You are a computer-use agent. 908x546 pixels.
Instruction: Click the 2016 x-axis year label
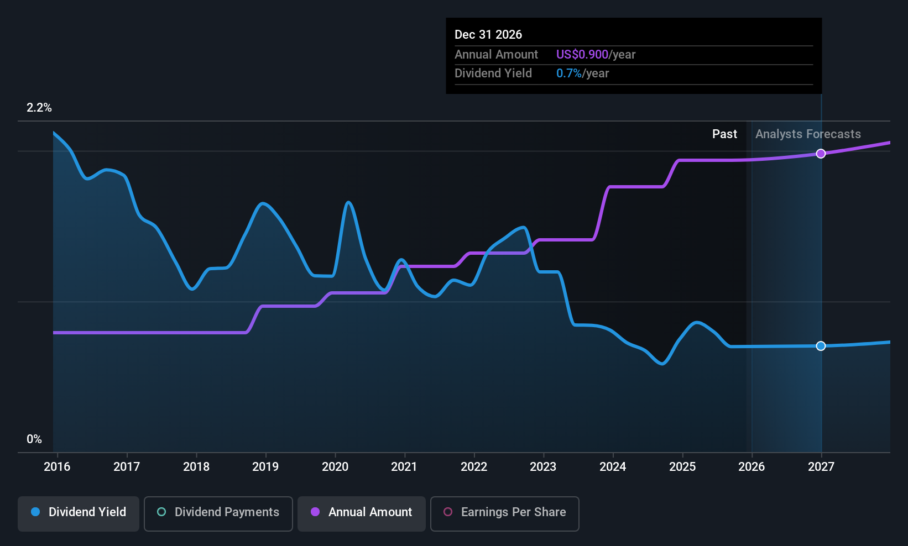coord(57,467)
